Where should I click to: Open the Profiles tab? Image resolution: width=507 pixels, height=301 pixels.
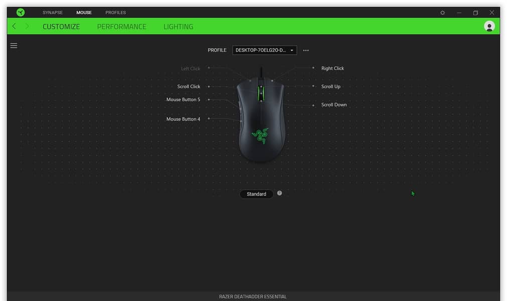coord(115,13)
